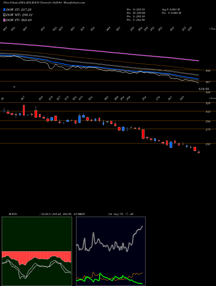Click the 614.95 value label

point(203,89)
